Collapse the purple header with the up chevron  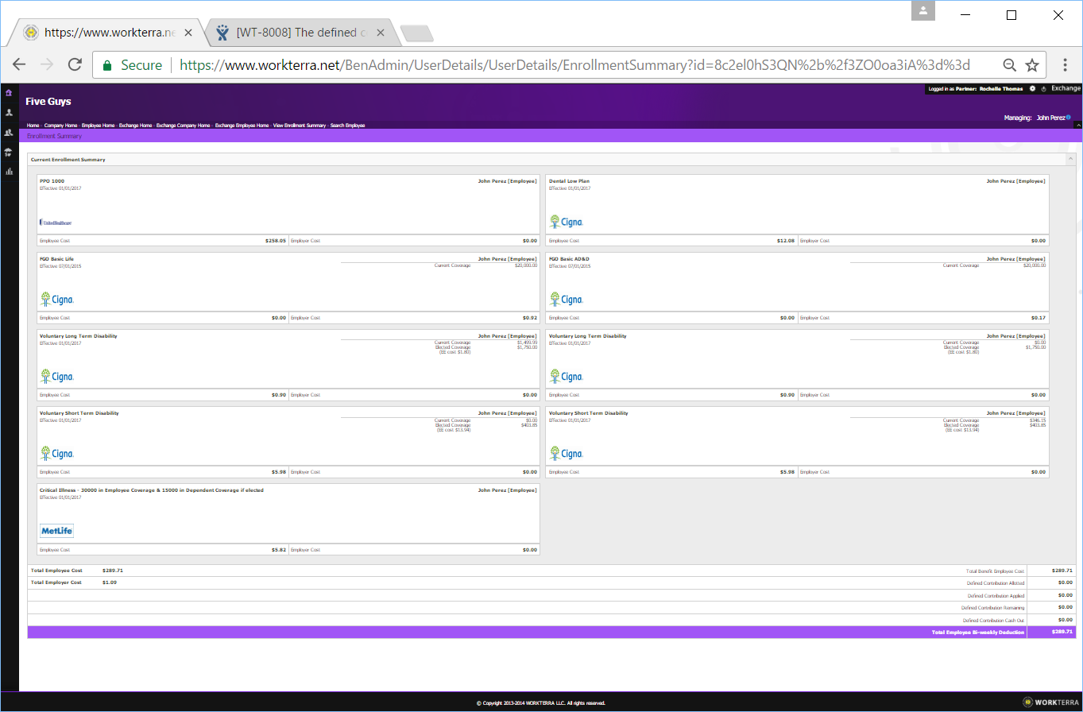pos(1078,125)
